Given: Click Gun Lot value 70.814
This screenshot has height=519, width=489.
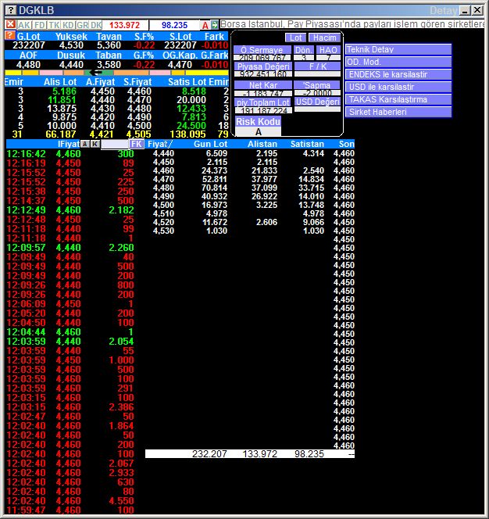Looking at the screenshot, I should tap(214, 188).
